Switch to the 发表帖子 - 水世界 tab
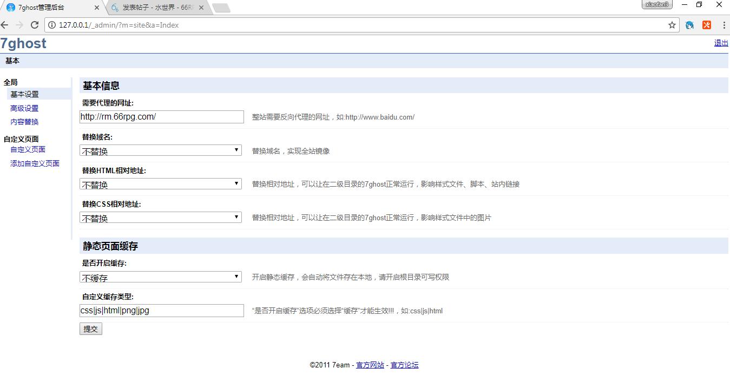 (157, 8)
